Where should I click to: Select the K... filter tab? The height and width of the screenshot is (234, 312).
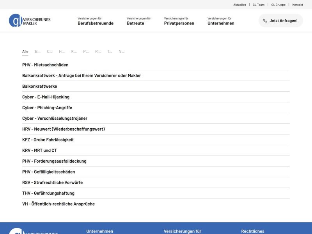coord(74,51)
